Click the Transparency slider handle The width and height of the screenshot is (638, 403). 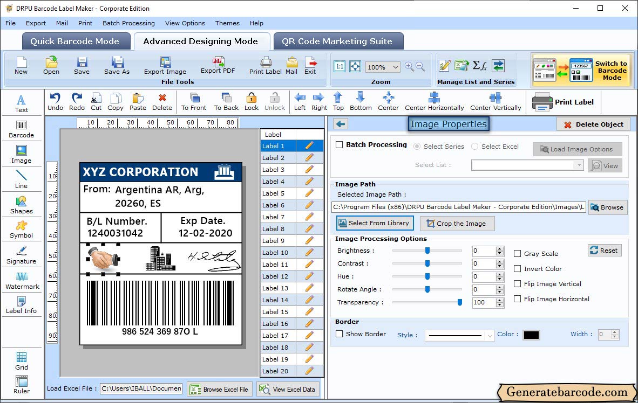pyautogui.click(x=460, y=302)
